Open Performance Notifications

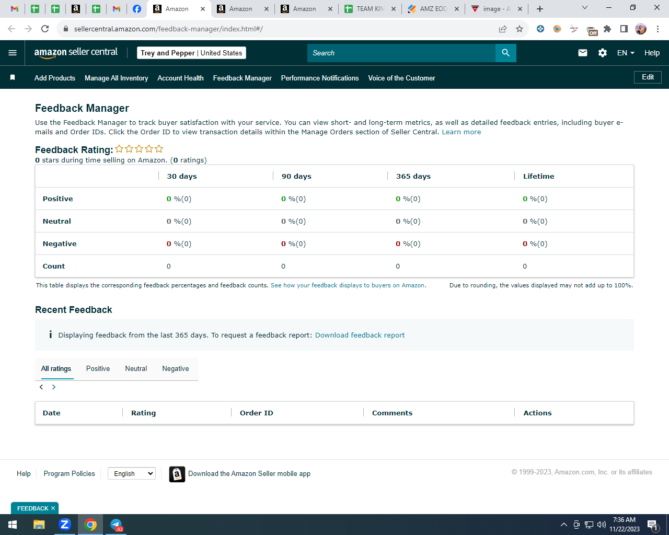tap(320, 78)
